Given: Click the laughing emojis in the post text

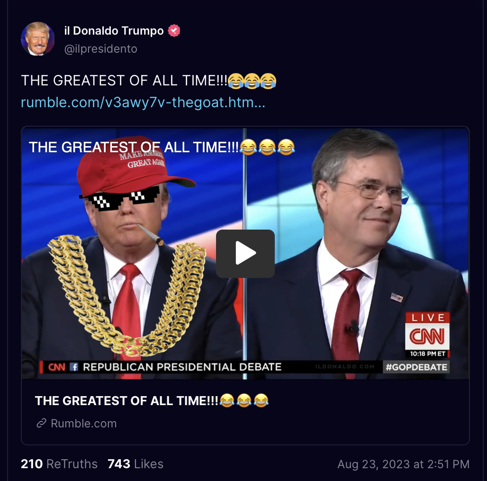Looking at the screenshot, I should tap(252, 81).
